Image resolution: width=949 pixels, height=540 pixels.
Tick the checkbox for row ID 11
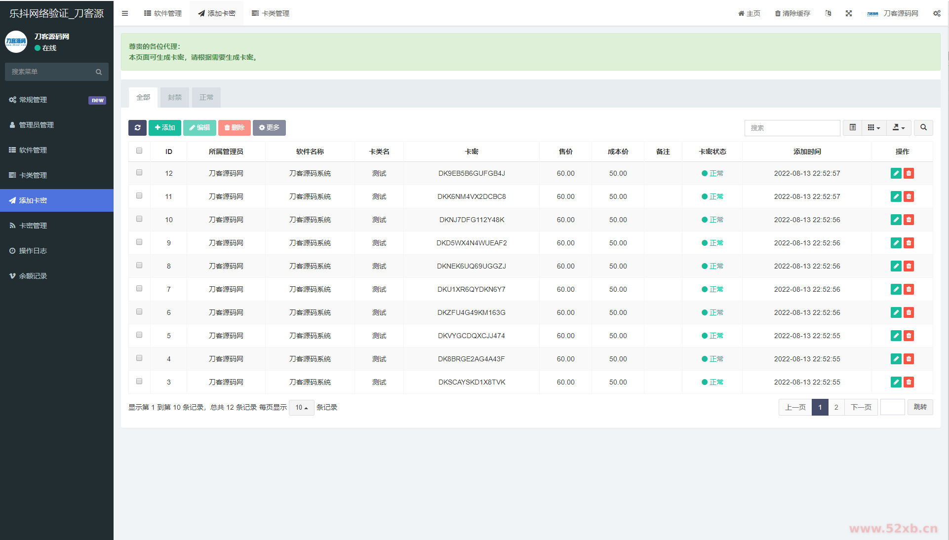[139, 196]
